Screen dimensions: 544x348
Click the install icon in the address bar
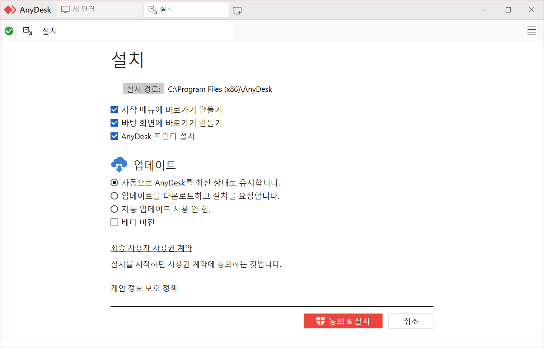(x=28, y=31)
